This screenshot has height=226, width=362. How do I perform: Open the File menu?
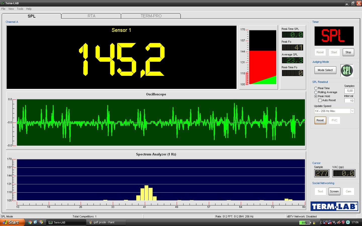[x=3, y=9]
